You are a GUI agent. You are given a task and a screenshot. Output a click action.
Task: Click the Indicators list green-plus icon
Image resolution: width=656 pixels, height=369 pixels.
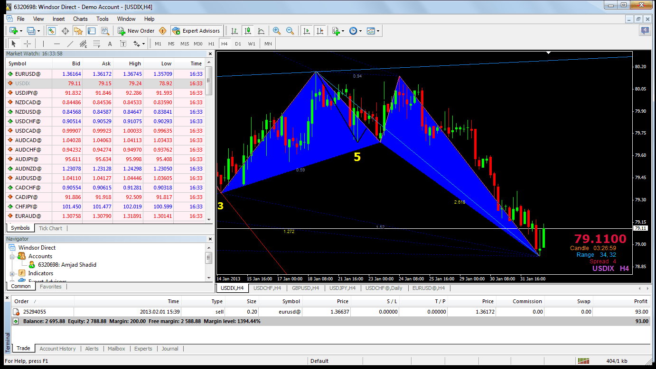pyautogui.click(x=336, y=31)
